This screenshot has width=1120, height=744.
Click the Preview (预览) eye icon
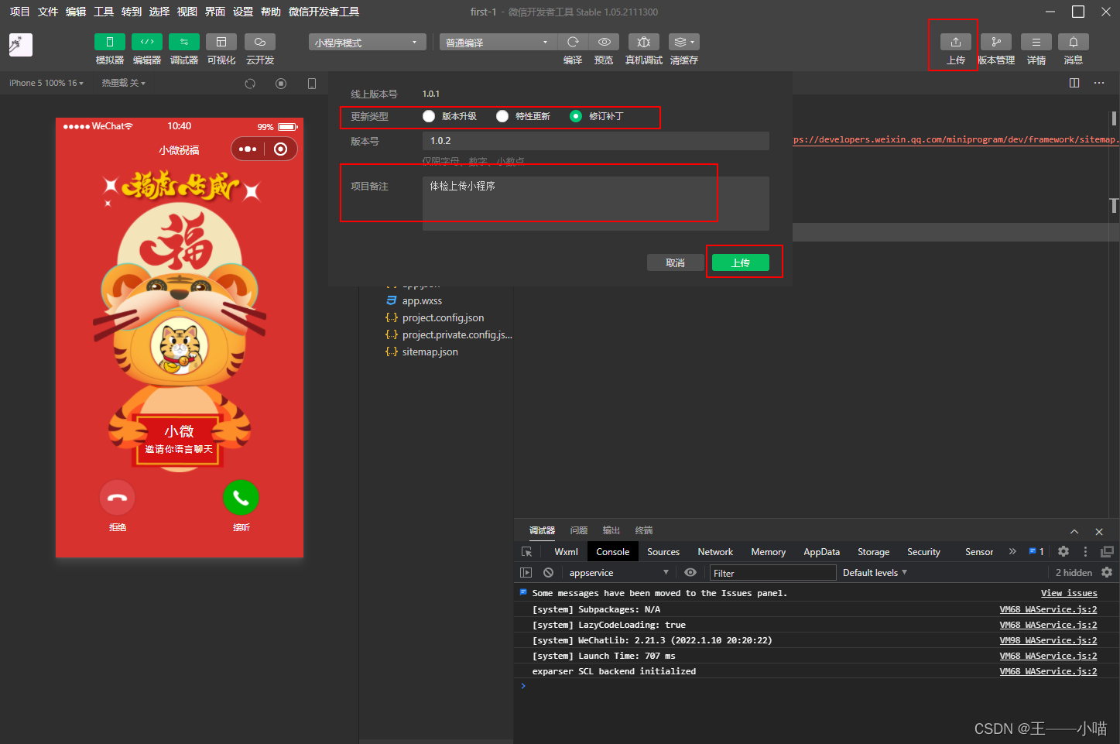coord(604,42)
